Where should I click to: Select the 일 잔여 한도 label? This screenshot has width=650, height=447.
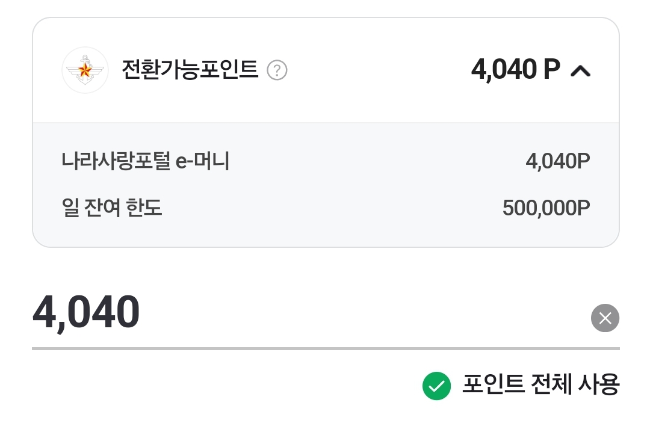click(x=112, y=208)
